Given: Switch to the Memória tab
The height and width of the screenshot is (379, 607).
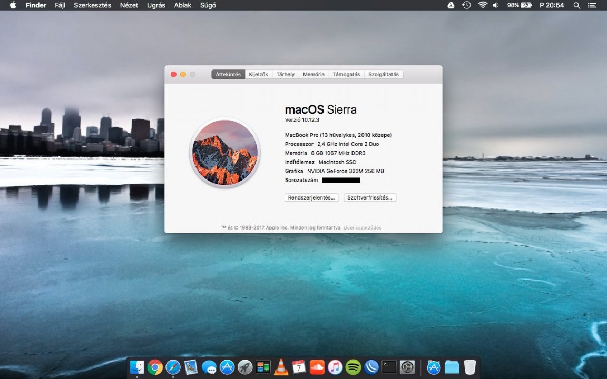Looking at the screenshot, I should [x=314, y=74].
